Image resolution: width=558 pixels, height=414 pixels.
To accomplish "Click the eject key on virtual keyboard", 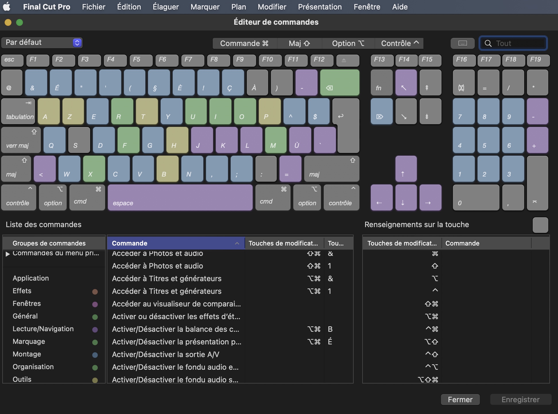I will point(348,60).
